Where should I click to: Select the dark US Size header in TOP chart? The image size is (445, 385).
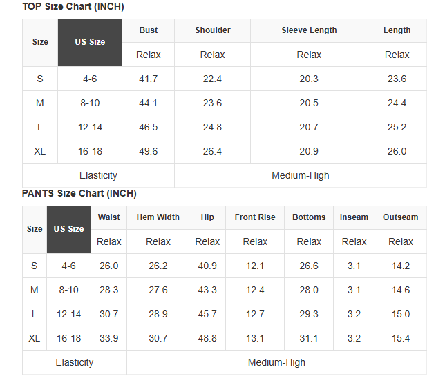(x=90, y=42)
